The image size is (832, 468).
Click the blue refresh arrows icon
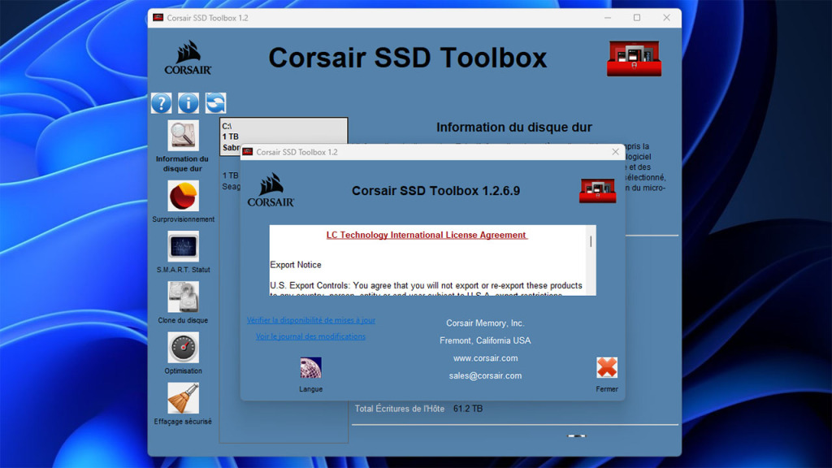pos(215,103)
